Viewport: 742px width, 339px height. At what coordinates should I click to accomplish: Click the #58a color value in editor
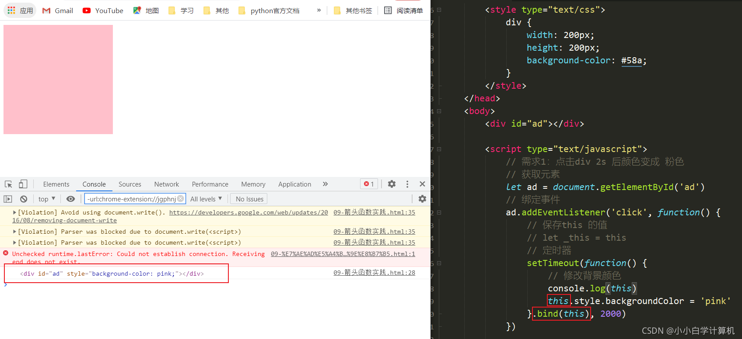[631, 60]
